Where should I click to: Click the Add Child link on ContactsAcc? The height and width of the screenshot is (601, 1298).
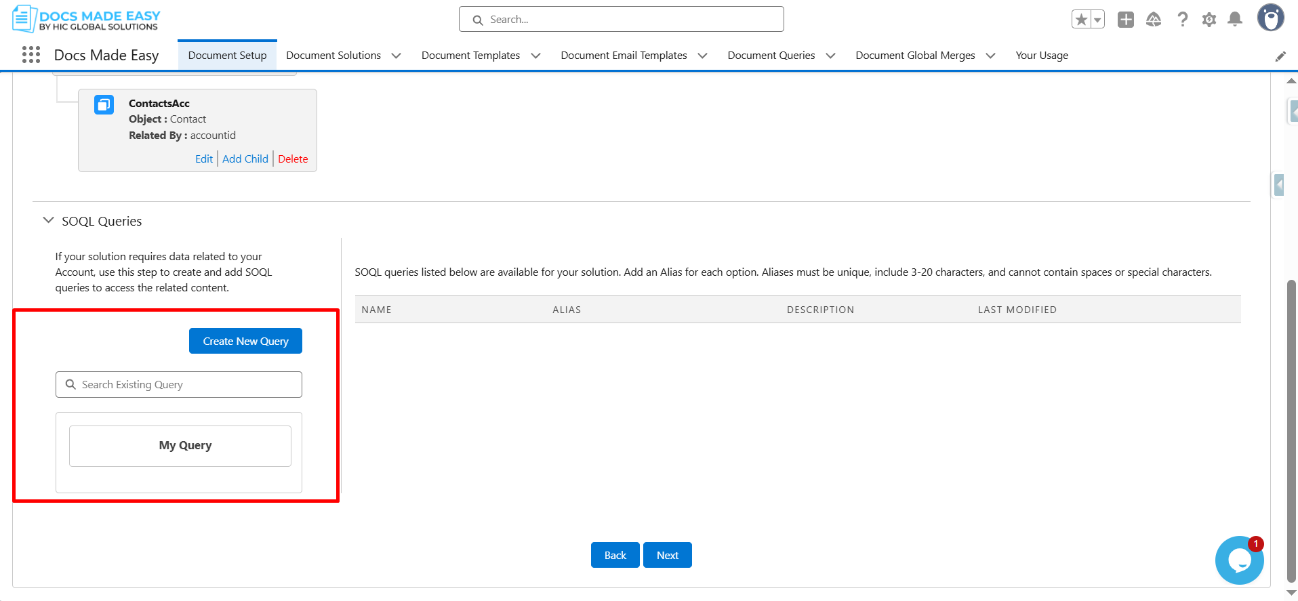point(245,159)
